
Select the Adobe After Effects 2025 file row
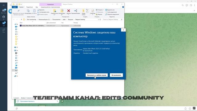pos(50,26)
